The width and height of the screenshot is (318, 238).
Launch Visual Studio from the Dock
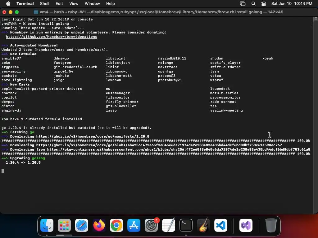click(246, 225)
